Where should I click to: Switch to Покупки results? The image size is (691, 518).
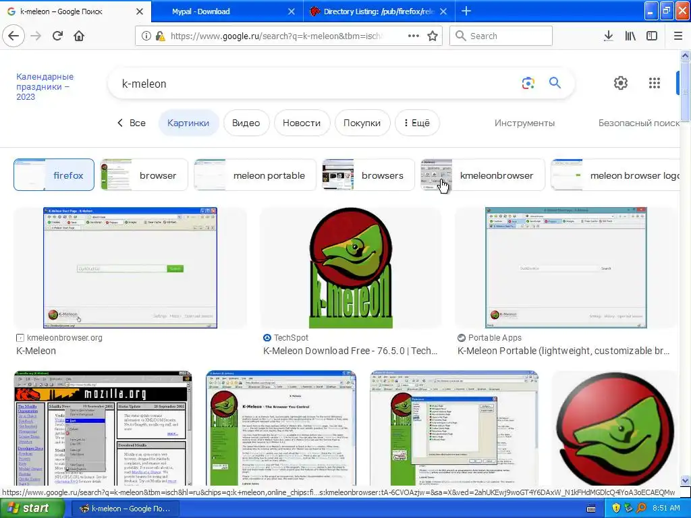coord(362,123)
